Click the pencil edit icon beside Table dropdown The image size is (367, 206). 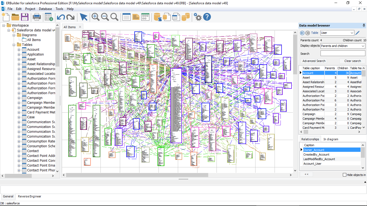[x=357, y=33]
